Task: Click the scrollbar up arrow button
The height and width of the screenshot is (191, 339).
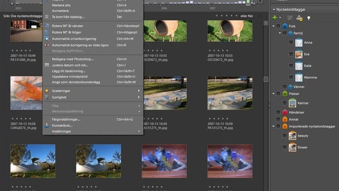Action: point(266,23)
